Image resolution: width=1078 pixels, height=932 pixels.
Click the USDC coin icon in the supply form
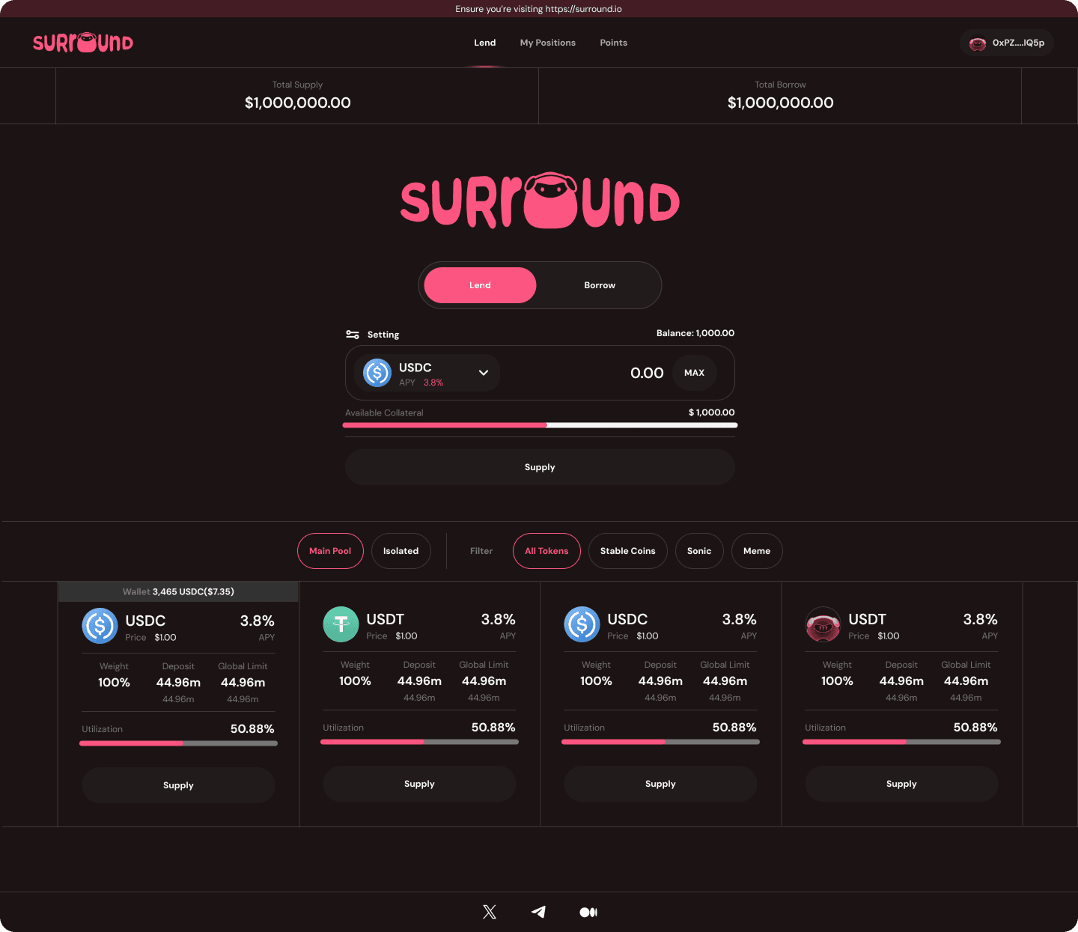[x=377, y=373]
